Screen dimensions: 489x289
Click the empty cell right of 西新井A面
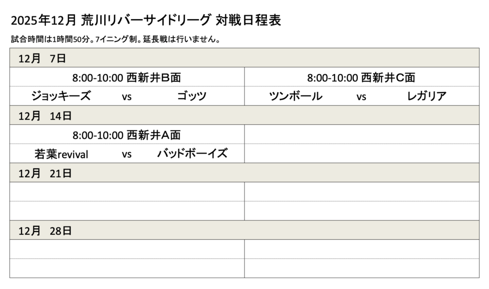(x=361, y=134)
